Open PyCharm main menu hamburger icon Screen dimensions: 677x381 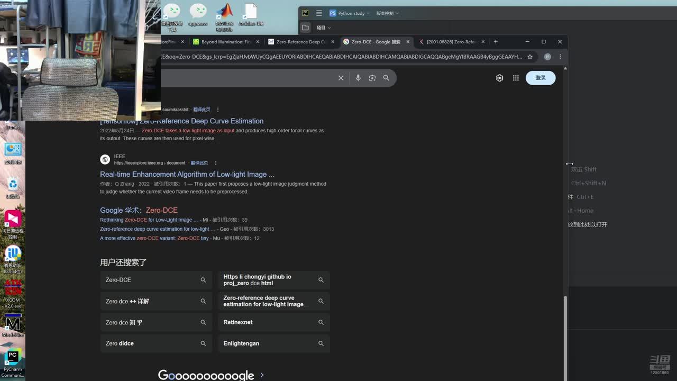tap(319, 13)
